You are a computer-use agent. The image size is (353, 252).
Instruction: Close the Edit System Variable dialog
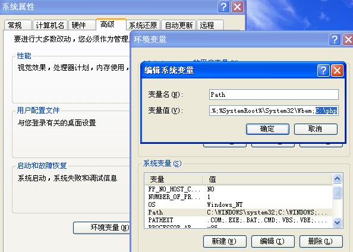pyautogui.click(x=337, y=71)
